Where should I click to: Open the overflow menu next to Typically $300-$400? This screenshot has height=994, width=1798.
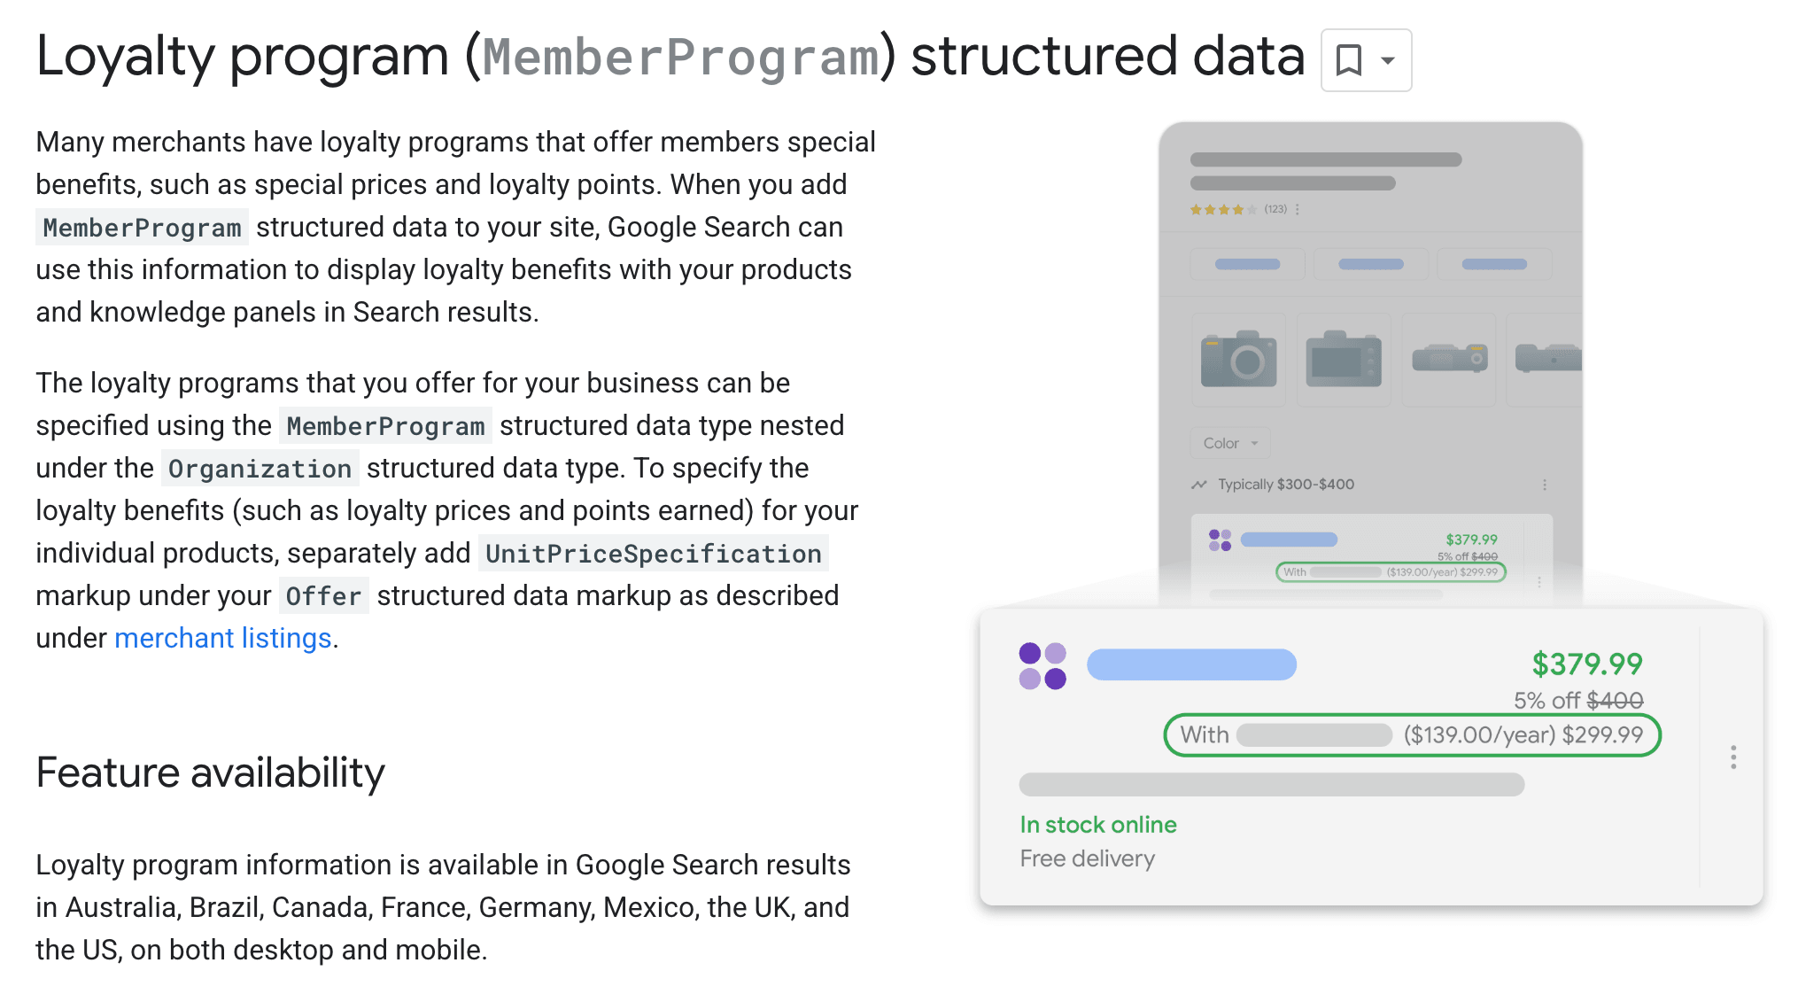pyautogui.click(x=1545, y=485)
